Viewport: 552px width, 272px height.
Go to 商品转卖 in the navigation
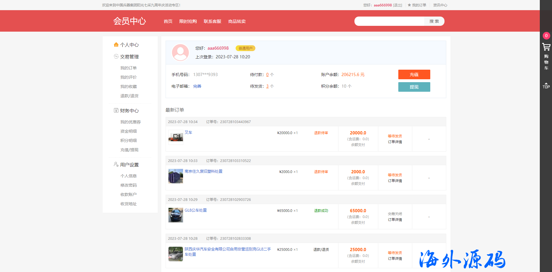pos(237,21)
